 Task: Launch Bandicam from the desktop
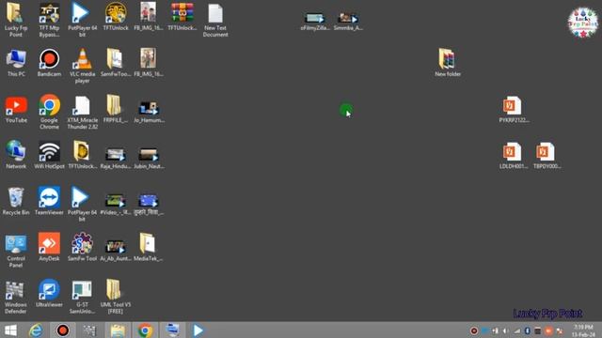pos(49,63)
